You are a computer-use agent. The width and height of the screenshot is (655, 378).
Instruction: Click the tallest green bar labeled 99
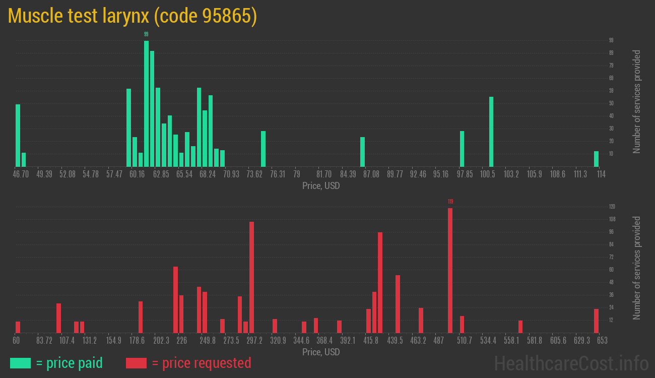tap(146, 103)
